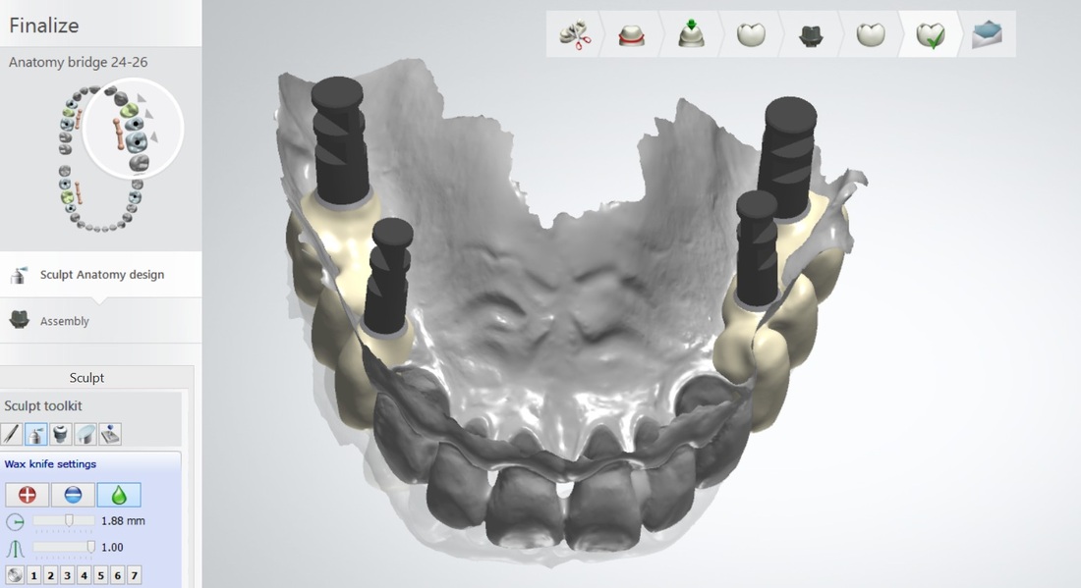
Task: Click the scissors trim workflow step icon
Action: pyautogui.click(x=576, y=36)
